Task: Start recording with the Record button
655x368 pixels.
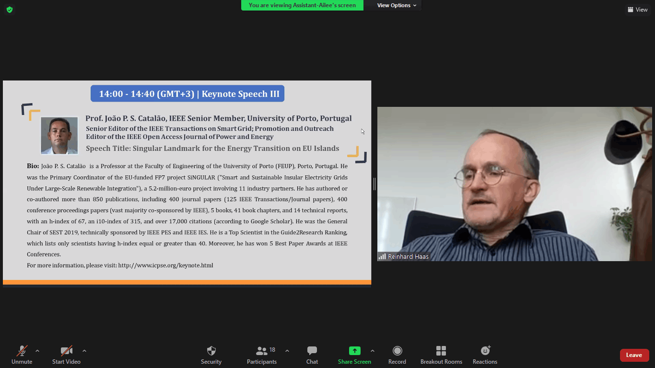Action: coord(397,355)
